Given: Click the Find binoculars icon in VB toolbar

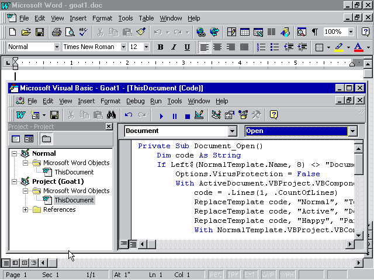Looking at the screenshot, I should 111,115.
